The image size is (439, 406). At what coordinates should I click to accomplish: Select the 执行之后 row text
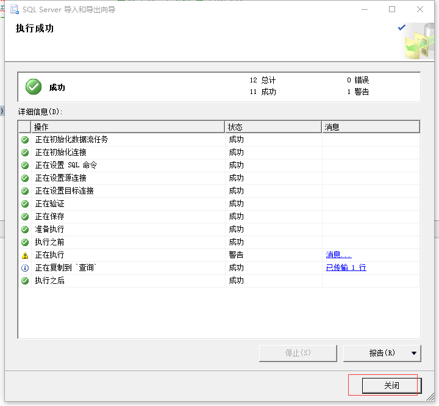tap(49, 280)
